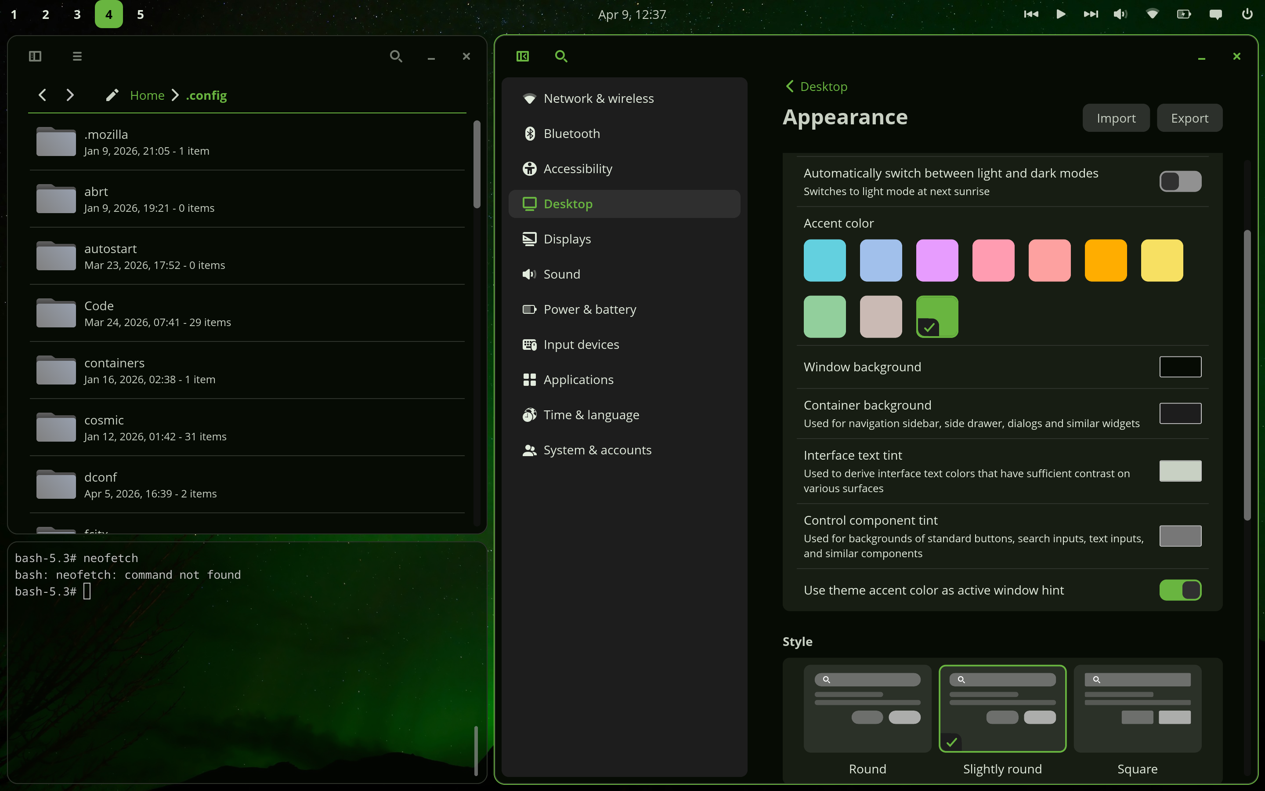Screen dimensions: 1265x791
Task: Skip to next track in top panel
Action: 1091,14
